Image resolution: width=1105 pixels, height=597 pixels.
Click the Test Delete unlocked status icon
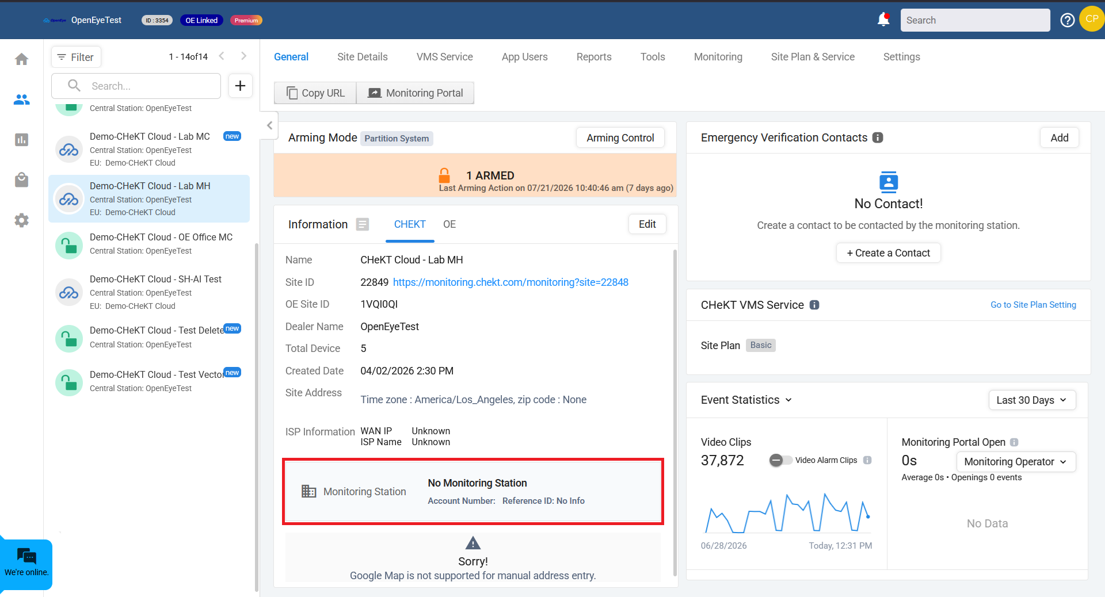click(69, 339)
